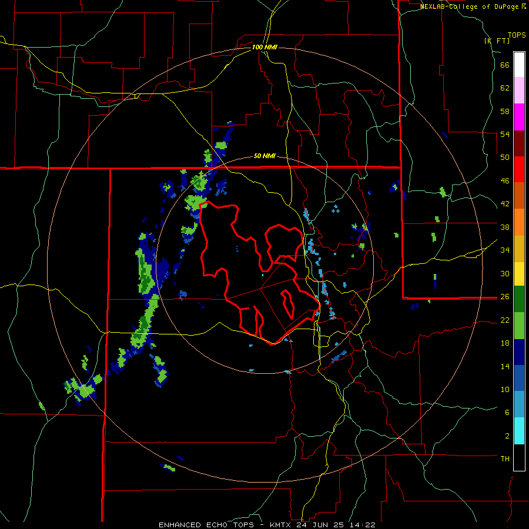
Task: Click the legend value "38"
Action: click(505, 227)
